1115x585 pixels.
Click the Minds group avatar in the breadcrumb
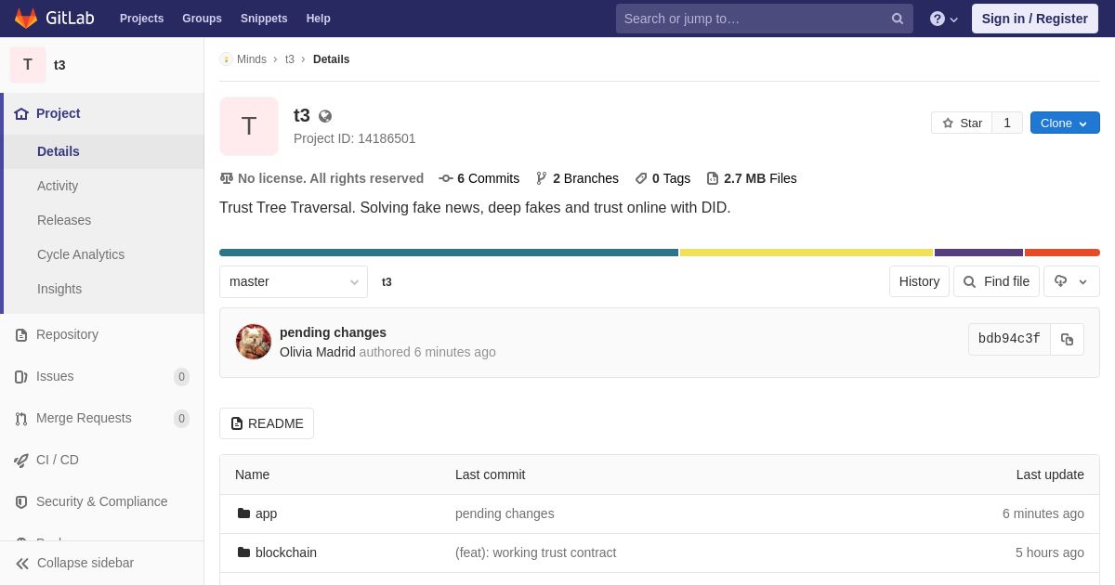coord(226,59)
